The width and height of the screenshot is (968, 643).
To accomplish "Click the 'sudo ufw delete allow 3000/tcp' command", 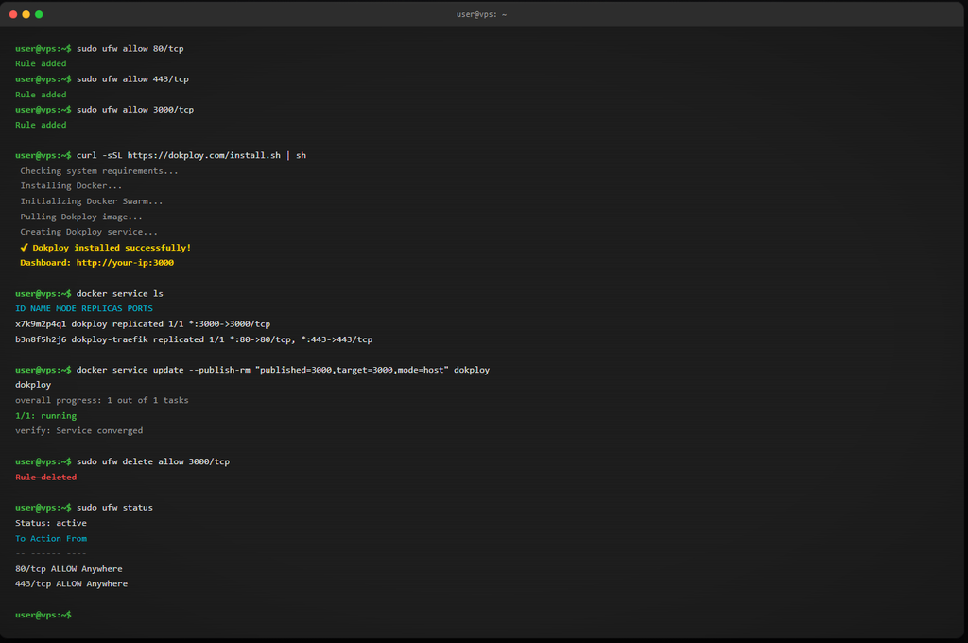I will click(153, 461).
